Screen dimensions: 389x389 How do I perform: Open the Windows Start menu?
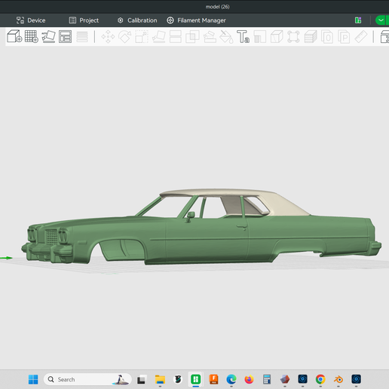[33, 379]
